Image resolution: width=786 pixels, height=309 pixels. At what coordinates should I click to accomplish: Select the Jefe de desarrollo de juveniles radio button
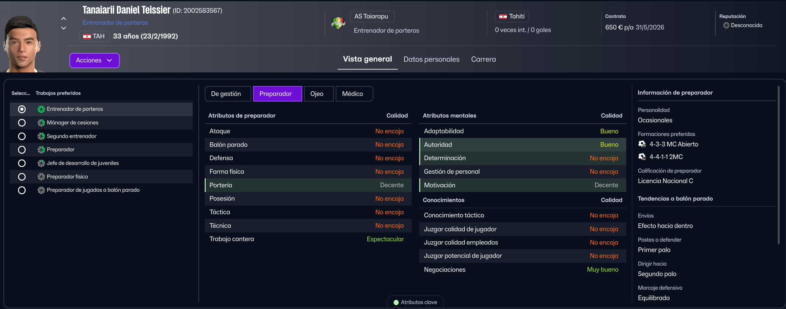pyautogui.click(x=22, y=163)
